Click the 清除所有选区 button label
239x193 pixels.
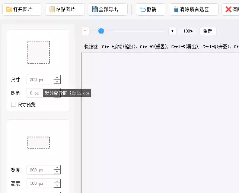[x=194, y=9]
